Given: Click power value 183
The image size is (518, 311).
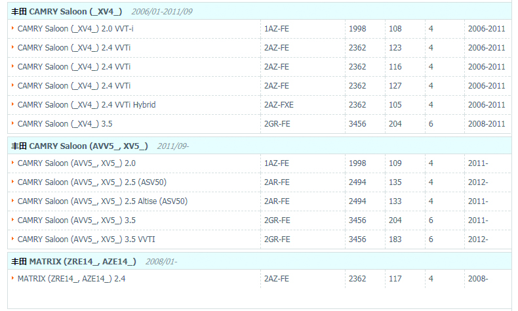Looking at the screenshot, I should pos(395,239).
